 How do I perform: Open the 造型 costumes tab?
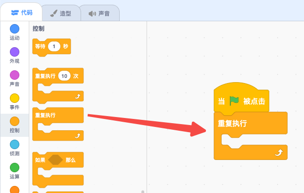pyautogui.click(x=61, y=13)
